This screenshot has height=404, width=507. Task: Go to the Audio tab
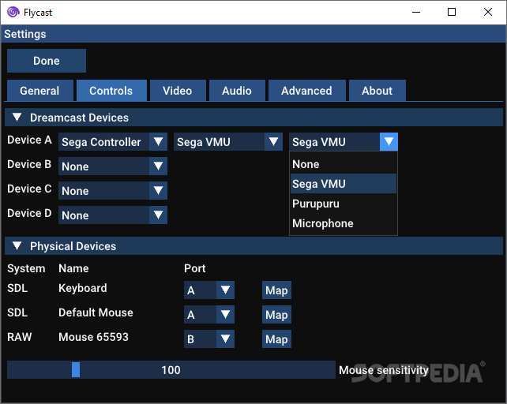coord(237,91)
